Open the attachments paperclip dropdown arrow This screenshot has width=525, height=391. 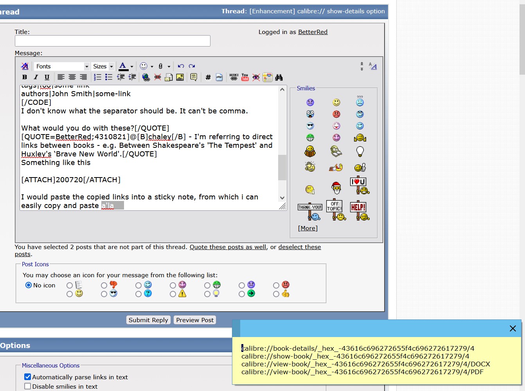[x=169, y=66]
